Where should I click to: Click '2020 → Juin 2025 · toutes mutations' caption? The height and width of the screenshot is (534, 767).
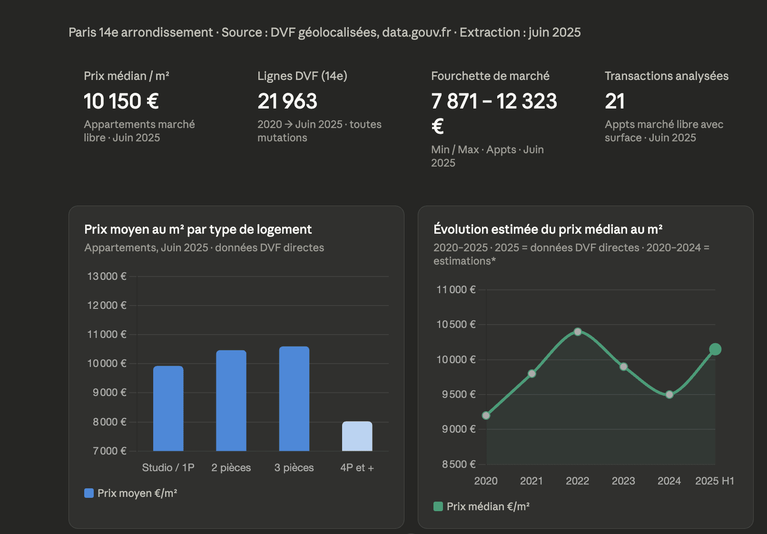point(319,131)
